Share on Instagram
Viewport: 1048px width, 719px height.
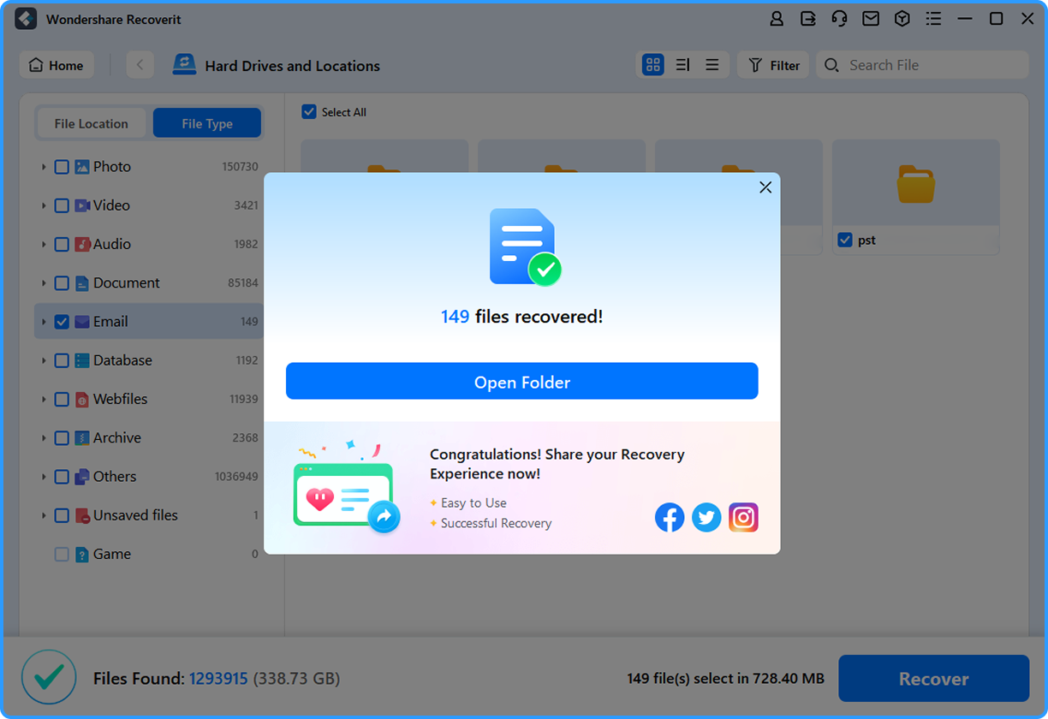[x=743, y=517]
